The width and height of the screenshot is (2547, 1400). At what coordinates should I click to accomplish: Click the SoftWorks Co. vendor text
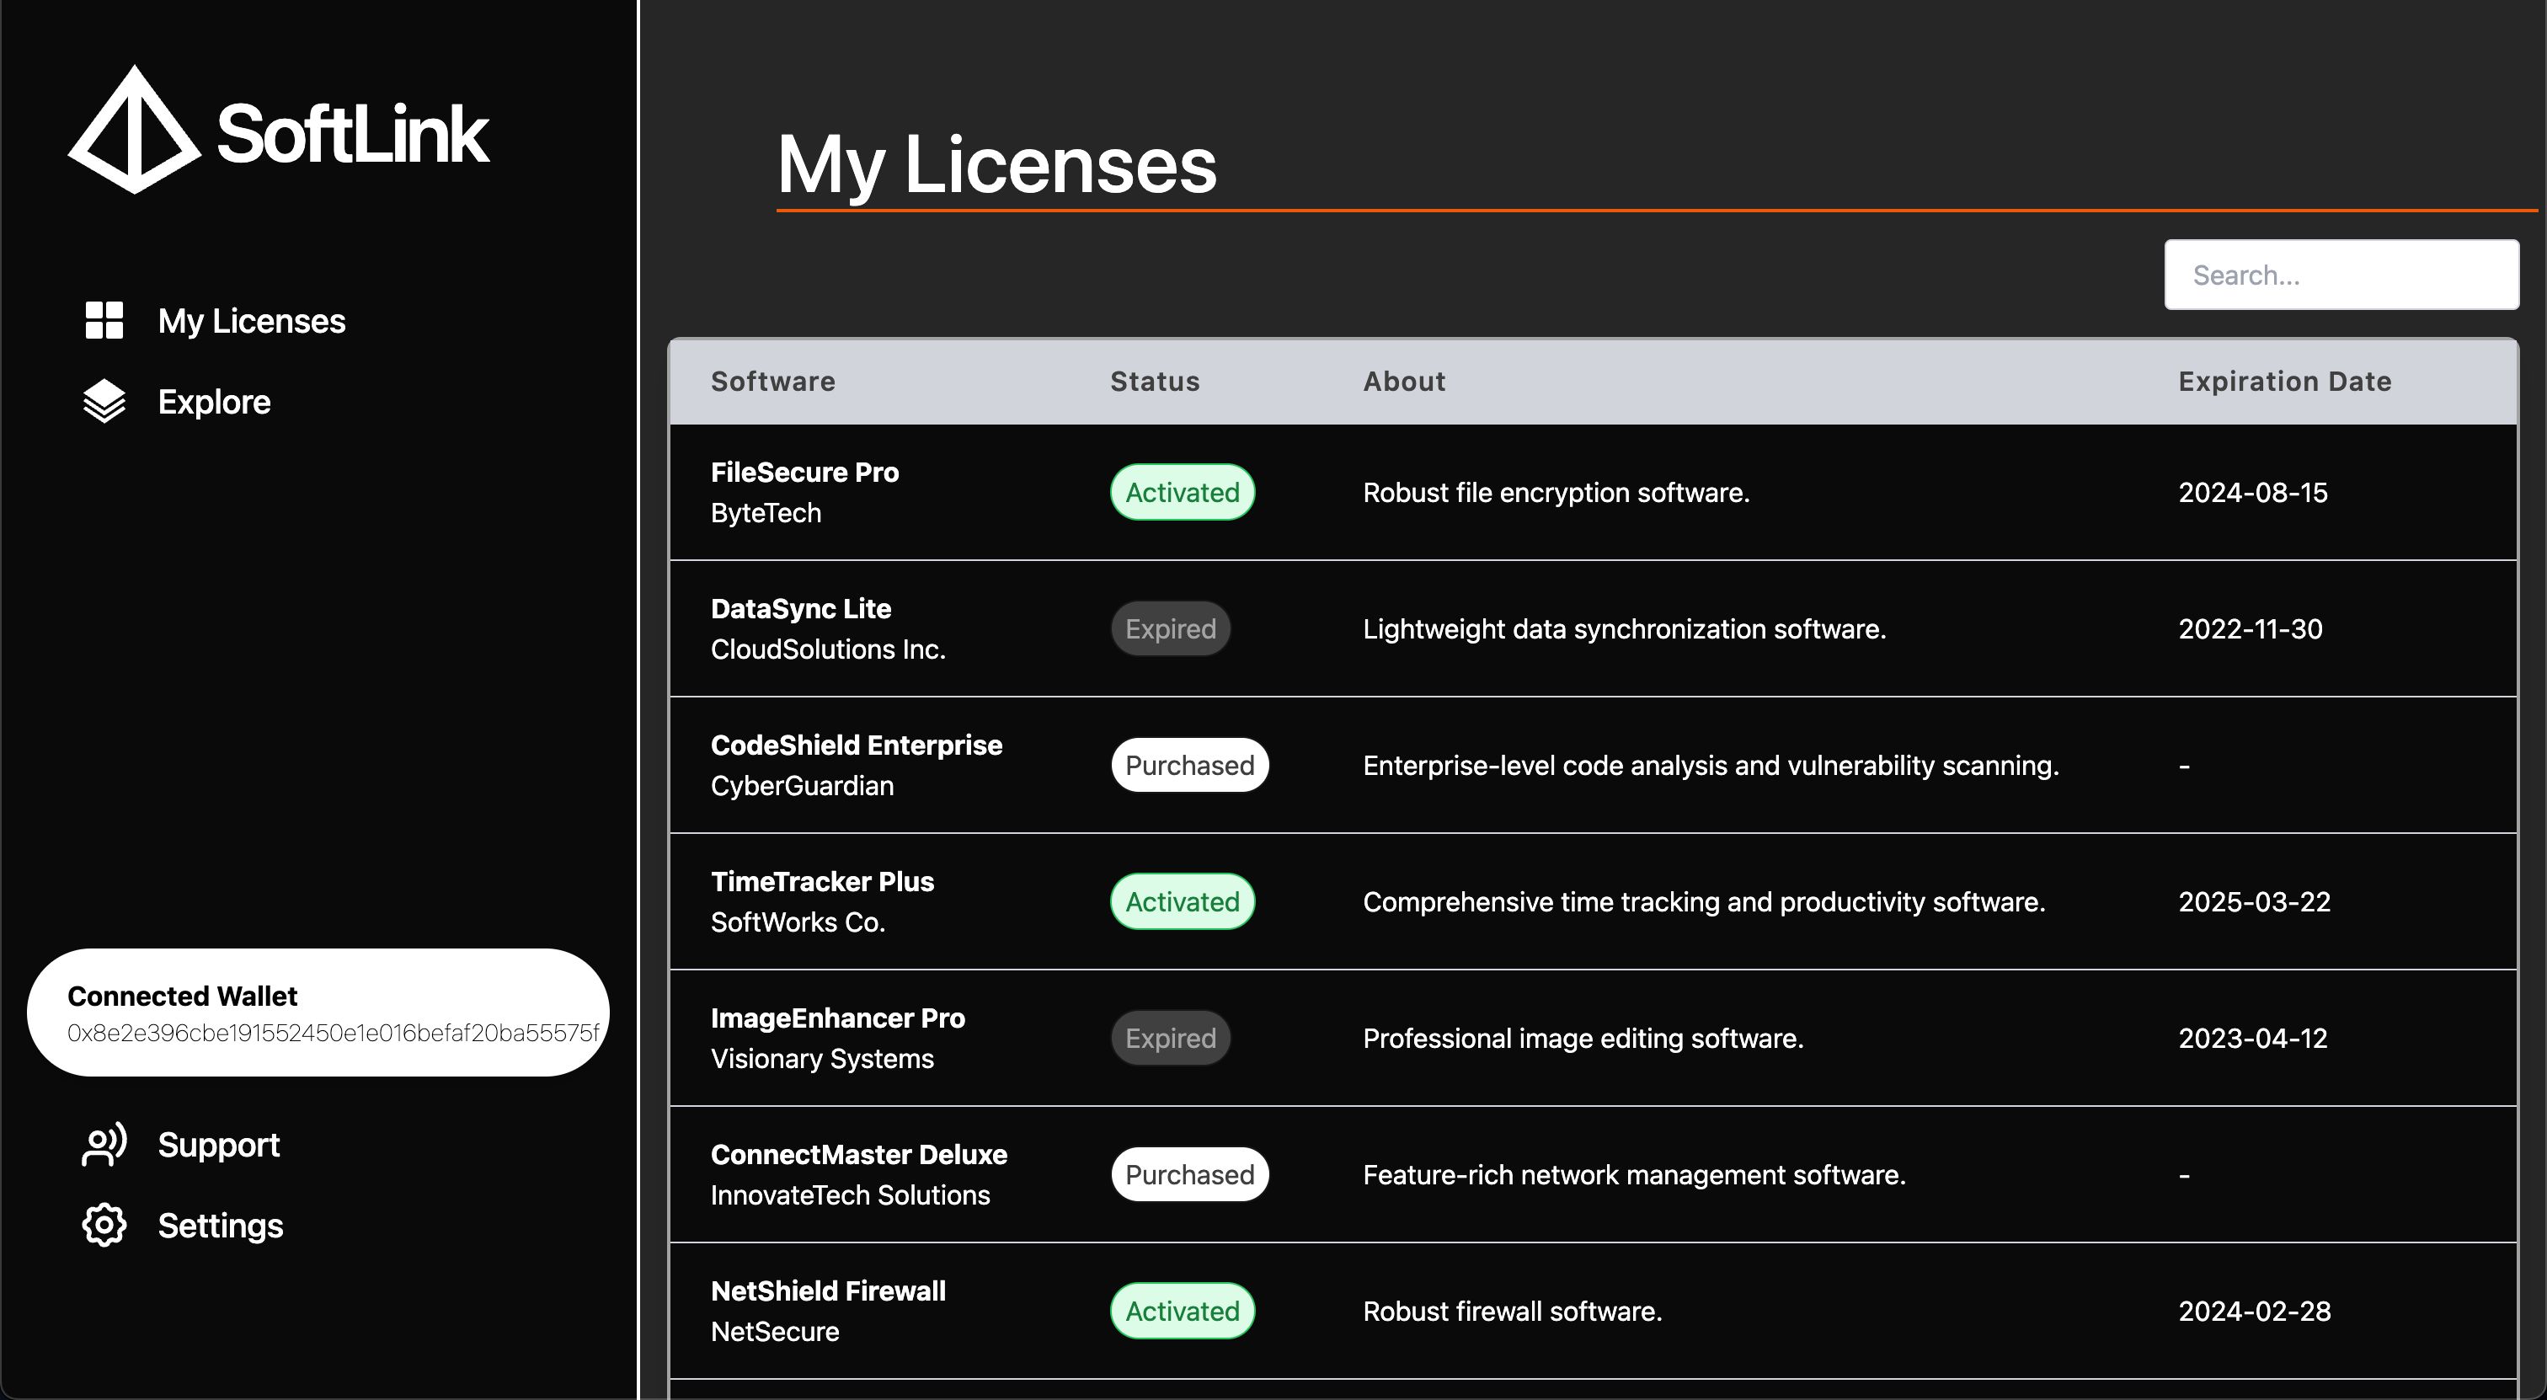pyautogui.click(x=798, y=922)
